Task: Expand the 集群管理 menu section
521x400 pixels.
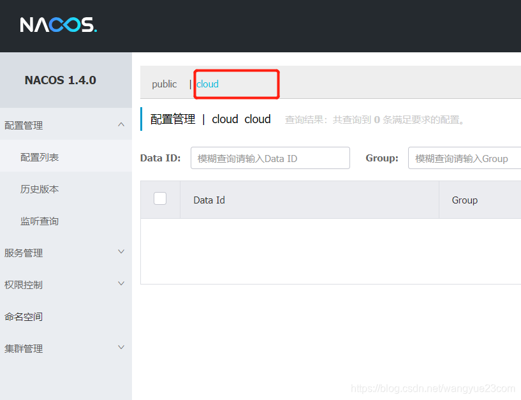Action: [x=66, y=348]
